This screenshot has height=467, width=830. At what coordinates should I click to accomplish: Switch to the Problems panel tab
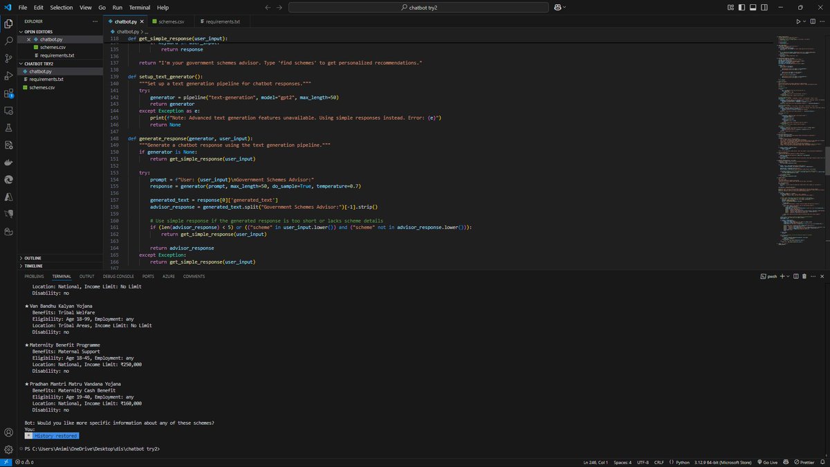(34, 276)
